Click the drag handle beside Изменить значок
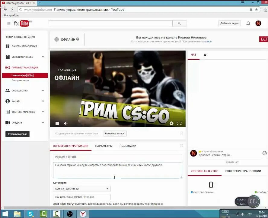This screenshot has width=268, height=218. tap(181, 133)
